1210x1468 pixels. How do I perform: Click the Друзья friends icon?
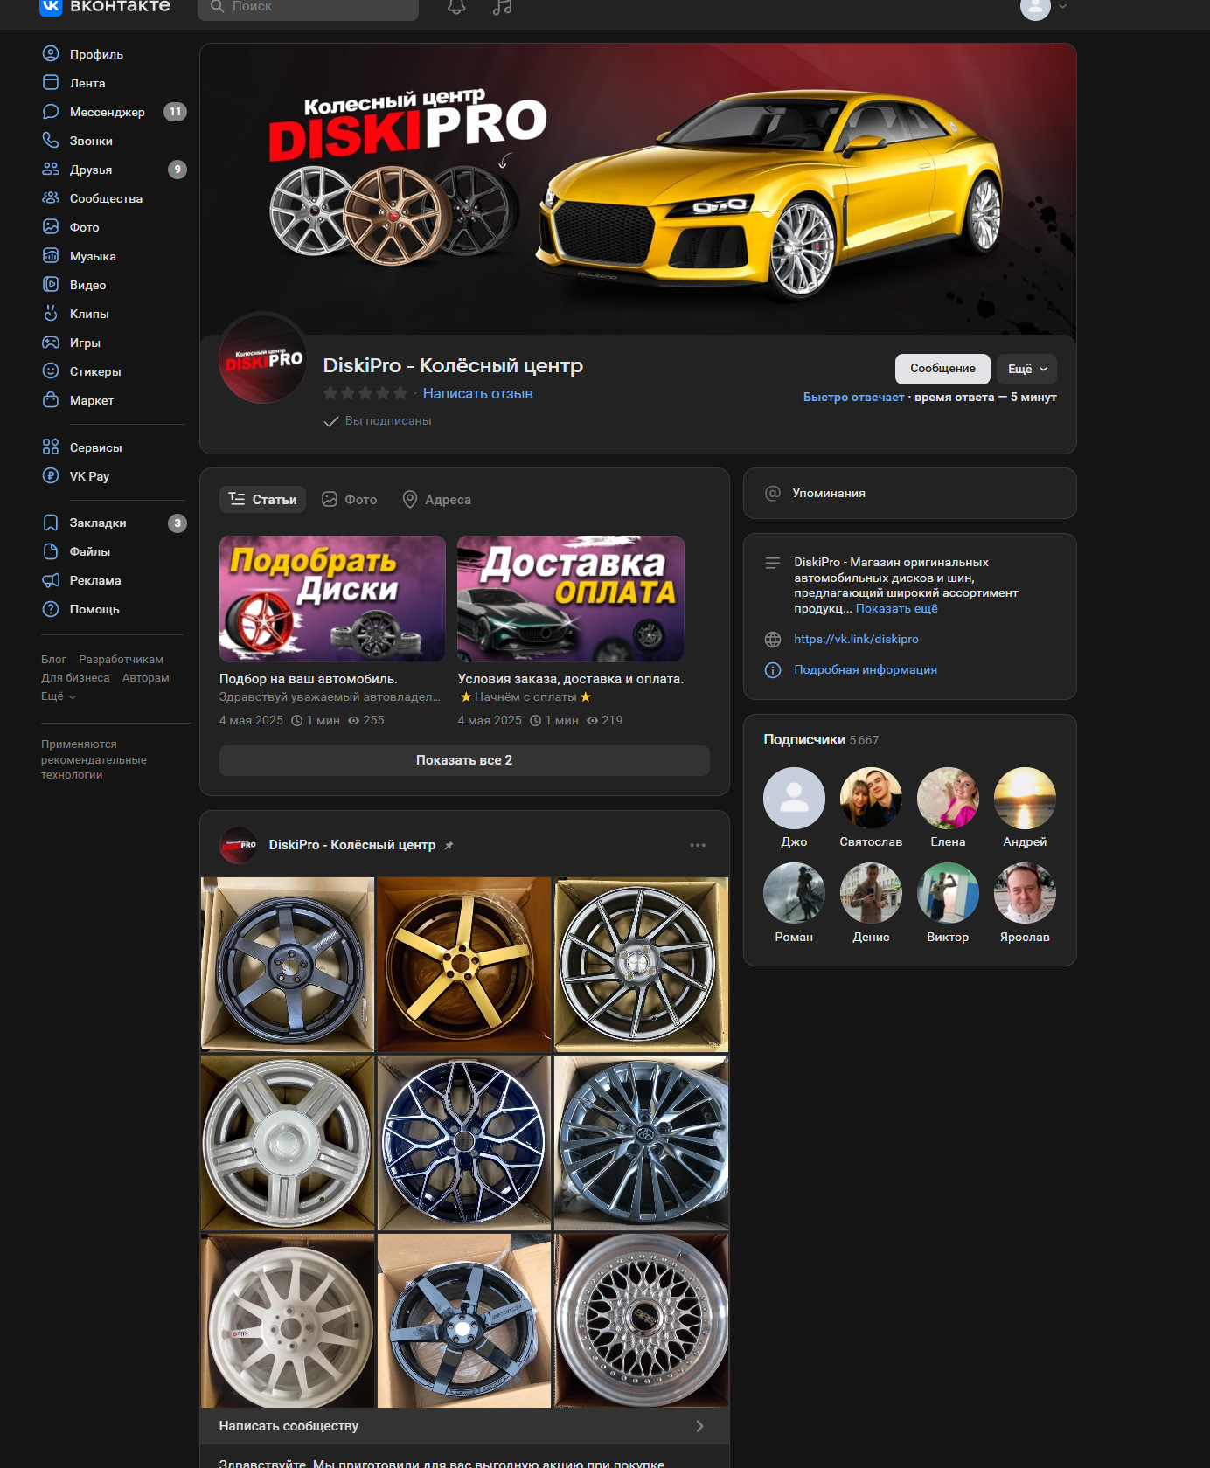coord(51,170)
